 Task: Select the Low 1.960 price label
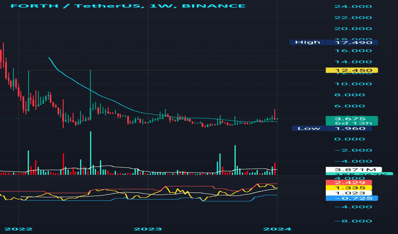(x=332, y=128)
